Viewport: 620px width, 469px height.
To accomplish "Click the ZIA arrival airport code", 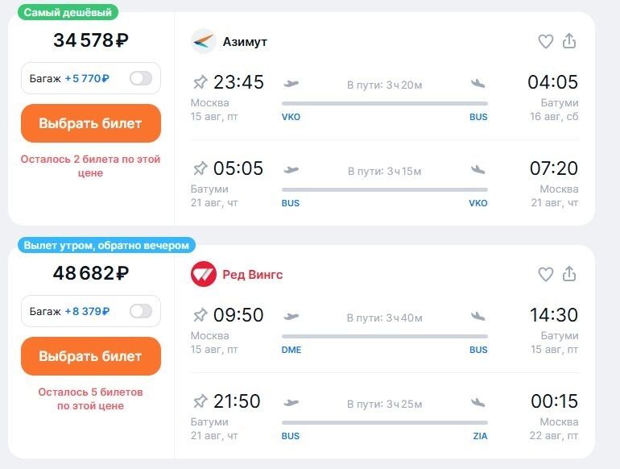I will [479, 436].
